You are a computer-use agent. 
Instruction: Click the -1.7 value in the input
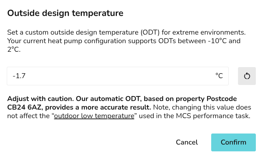click(19, 76)
